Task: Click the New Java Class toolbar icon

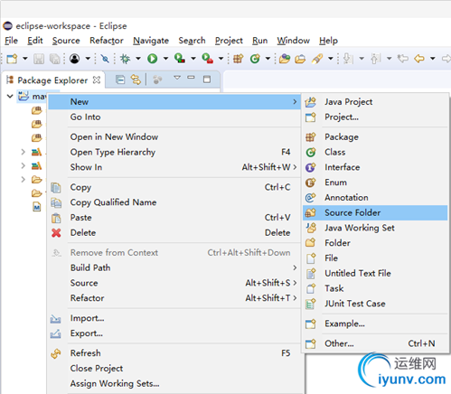Action: point(255,59)
